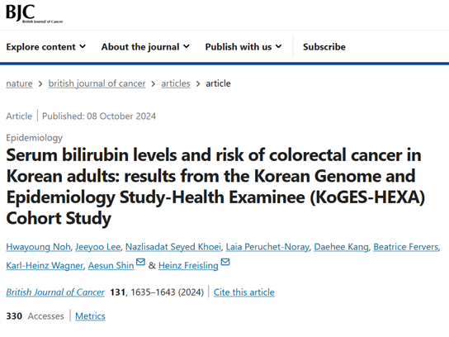Open the Metrics link
449x337 pixels.
90,316
